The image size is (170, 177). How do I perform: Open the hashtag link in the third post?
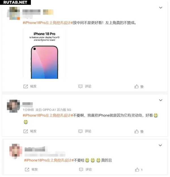[49, 160]
